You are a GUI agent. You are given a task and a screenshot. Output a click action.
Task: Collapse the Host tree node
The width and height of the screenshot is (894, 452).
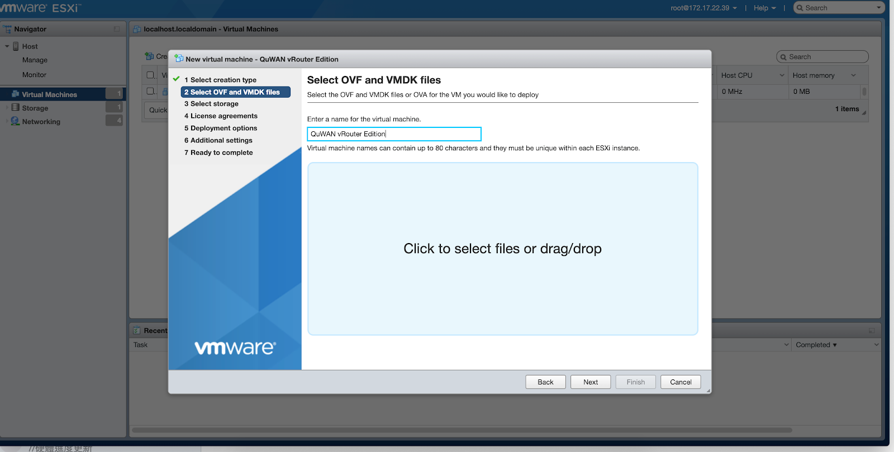7,46
